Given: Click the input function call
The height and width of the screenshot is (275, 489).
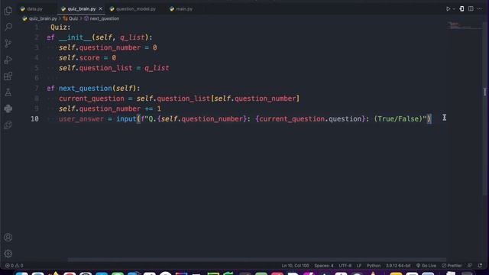Looking at the screenshot, I should pyautogui.click(x=126, y=119).
